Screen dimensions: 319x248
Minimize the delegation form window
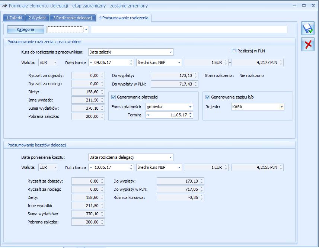pos(294,6)
